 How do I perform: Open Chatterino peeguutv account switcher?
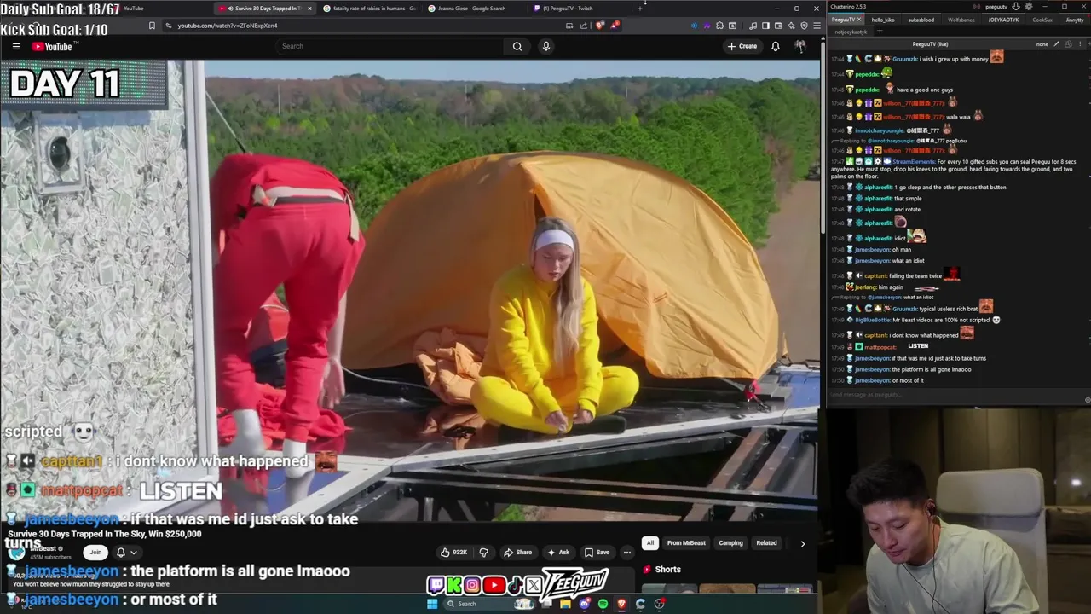(x=996, y=6)
